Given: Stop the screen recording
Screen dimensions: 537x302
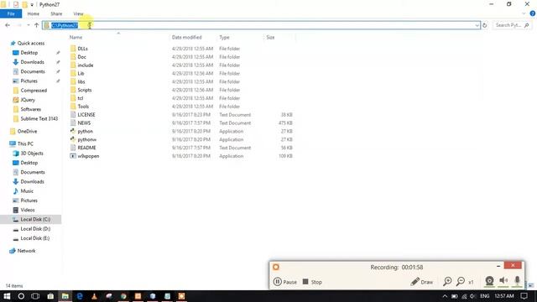Looking at the screenshot, I should (312, 282).
